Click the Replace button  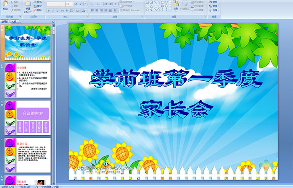pos(214,6)
